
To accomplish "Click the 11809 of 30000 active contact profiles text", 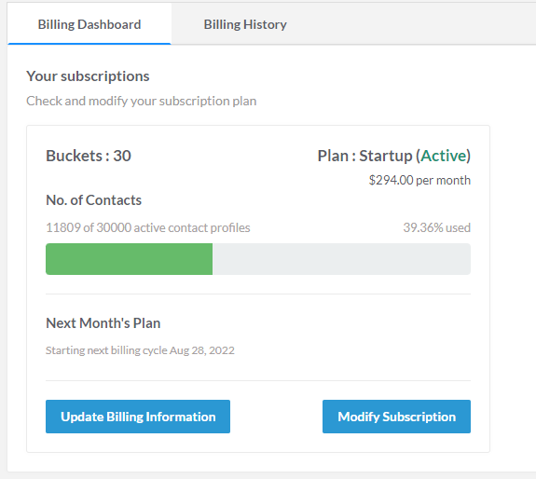I will 148,227.
